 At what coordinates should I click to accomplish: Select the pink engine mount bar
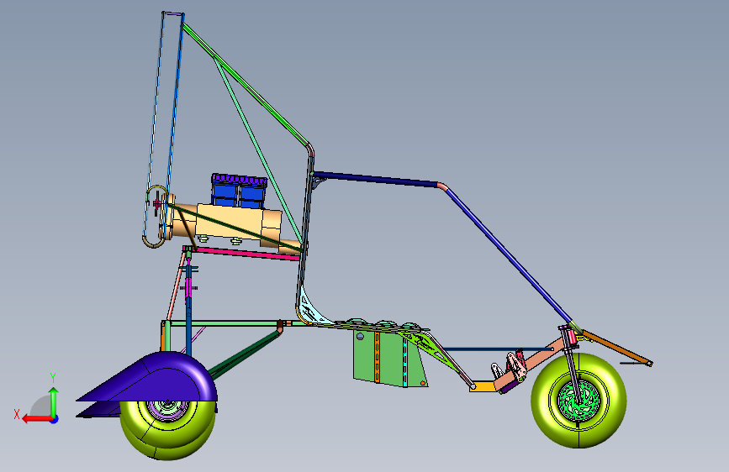[x=246, y=254]
